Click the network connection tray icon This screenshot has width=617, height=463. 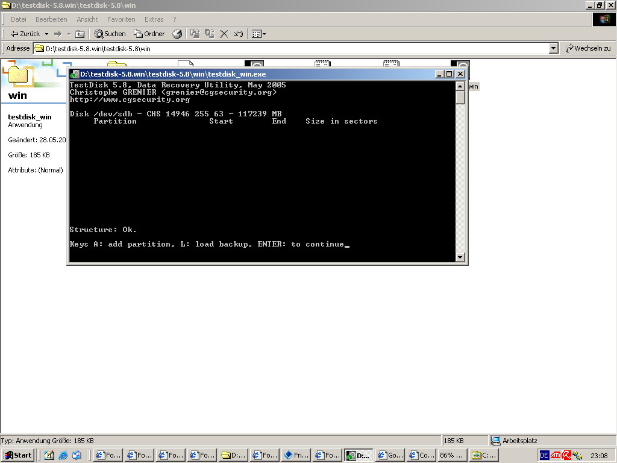pyautogui.click(x=577, y=455)
